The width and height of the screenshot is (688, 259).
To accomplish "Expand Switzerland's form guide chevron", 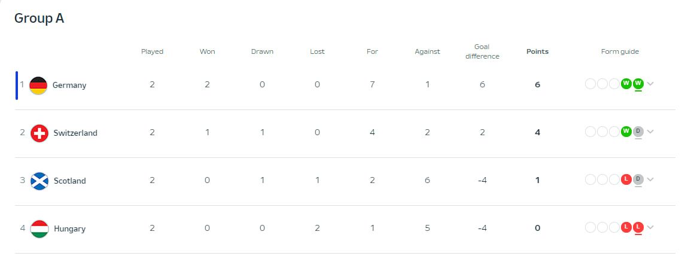I will (x=650, y=132).
